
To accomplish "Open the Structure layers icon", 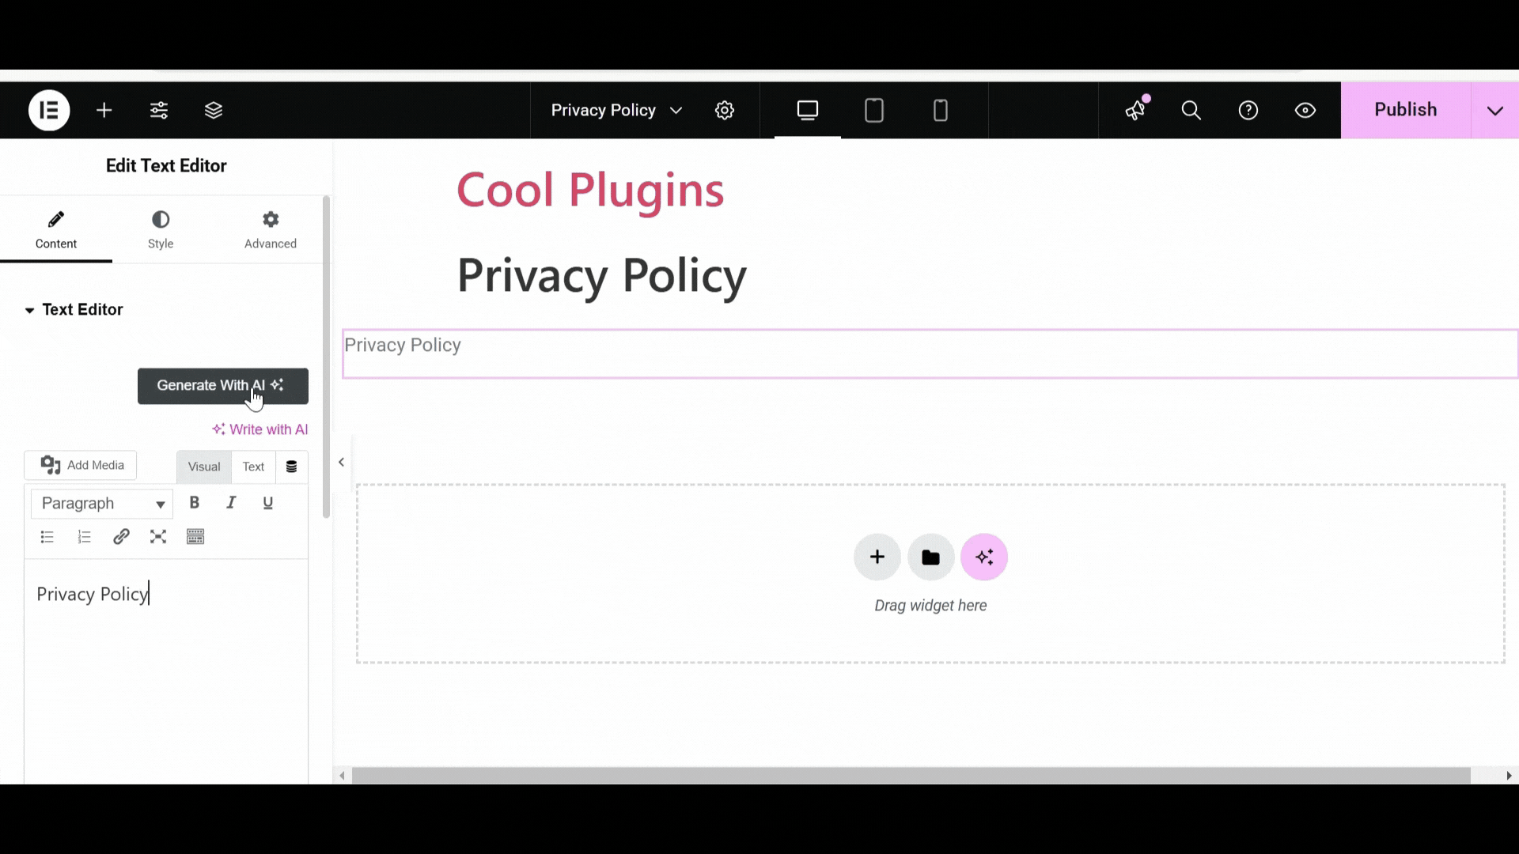I will click(214, 111).
